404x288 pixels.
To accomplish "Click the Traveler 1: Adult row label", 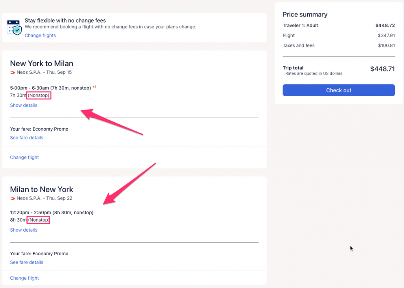I will pyautogui.click(x=300, y=26).
